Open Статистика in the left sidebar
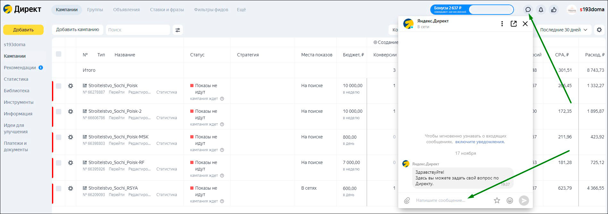The height and width of the screenshot is (214, 608). pos(16,79)
